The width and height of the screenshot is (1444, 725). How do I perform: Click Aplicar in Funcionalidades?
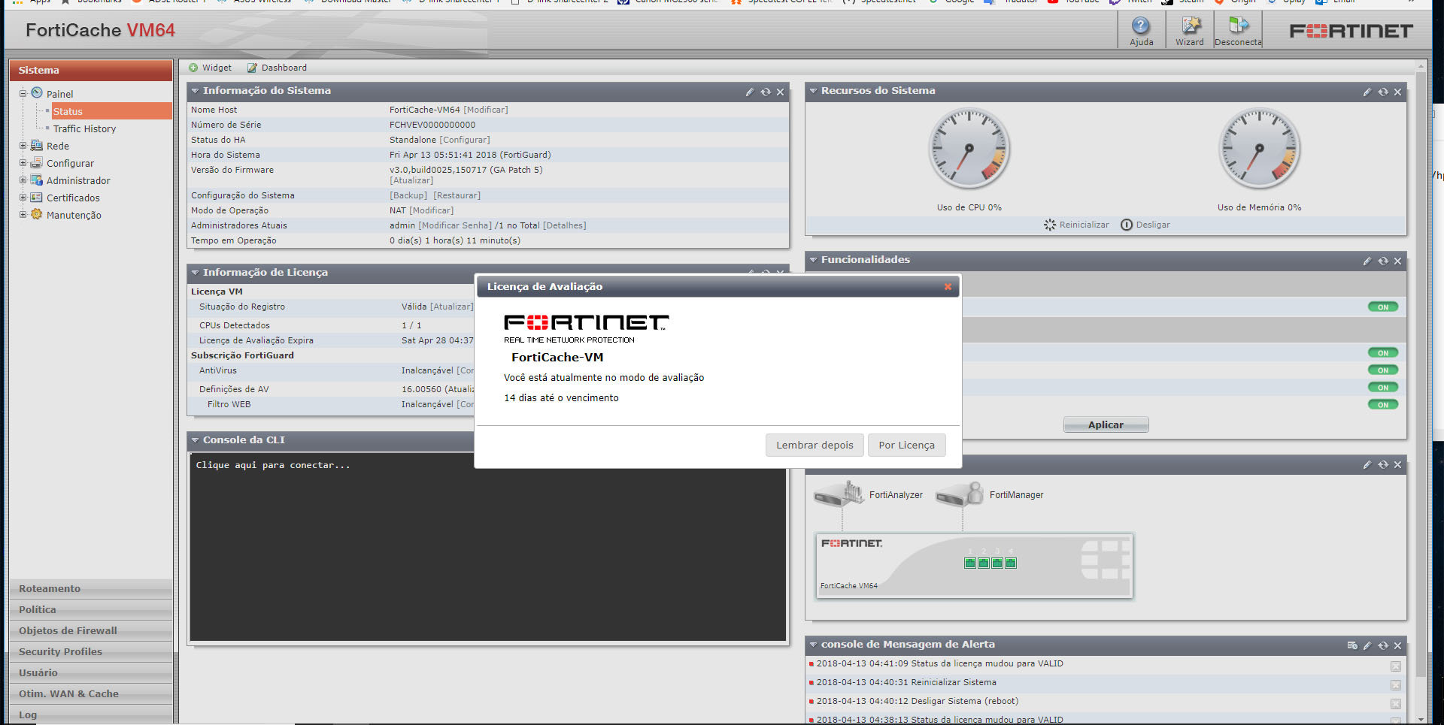click(x=1106, y=424)
